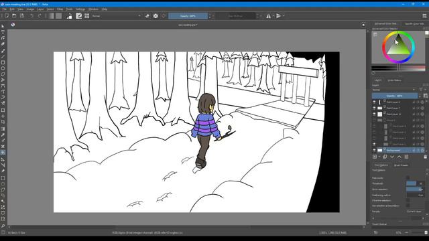The height and width of the screenshot is (241, 429).
Task: Open the layer filter menu
Action: [421, 90]
